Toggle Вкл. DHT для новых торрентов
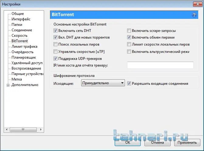The width and height of the screenshot is (204, 151). [x=55, y=37]
